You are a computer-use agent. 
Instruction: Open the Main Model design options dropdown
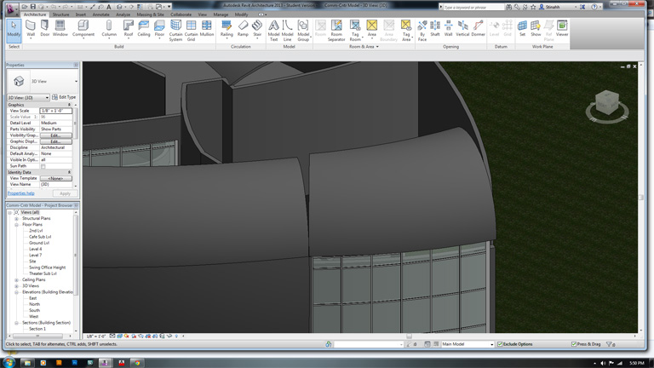467,344
